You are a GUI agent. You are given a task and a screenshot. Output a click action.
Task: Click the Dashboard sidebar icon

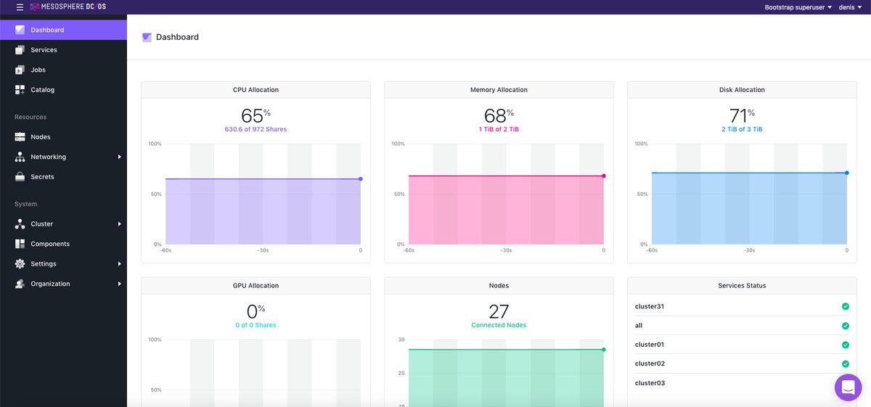[x=20, y=30]
